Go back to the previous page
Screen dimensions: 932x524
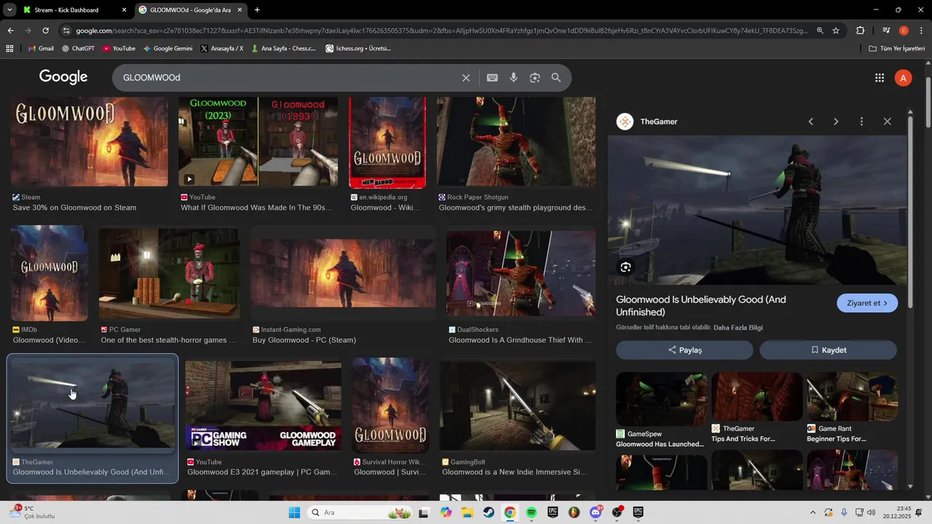pos(10,31)
